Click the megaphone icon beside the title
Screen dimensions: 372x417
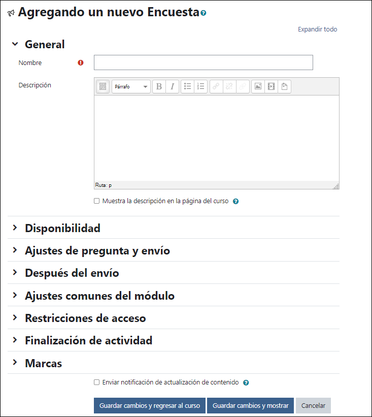click(11, 13)
